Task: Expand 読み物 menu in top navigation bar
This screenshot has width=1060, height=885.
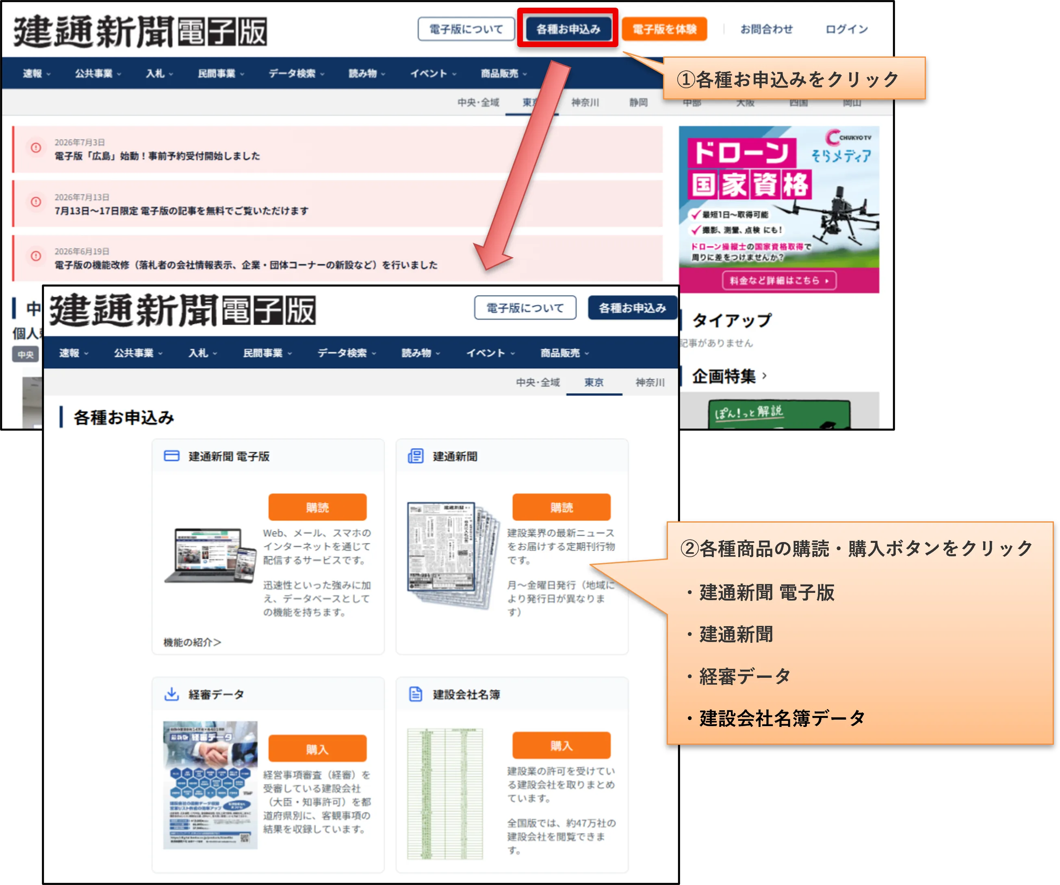Action: coord(366,74)
